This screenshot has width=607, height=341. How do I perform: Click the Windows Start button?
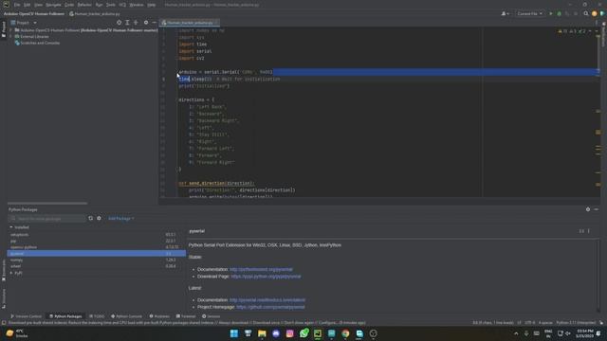pyautogui.click(x=234, y=333)
